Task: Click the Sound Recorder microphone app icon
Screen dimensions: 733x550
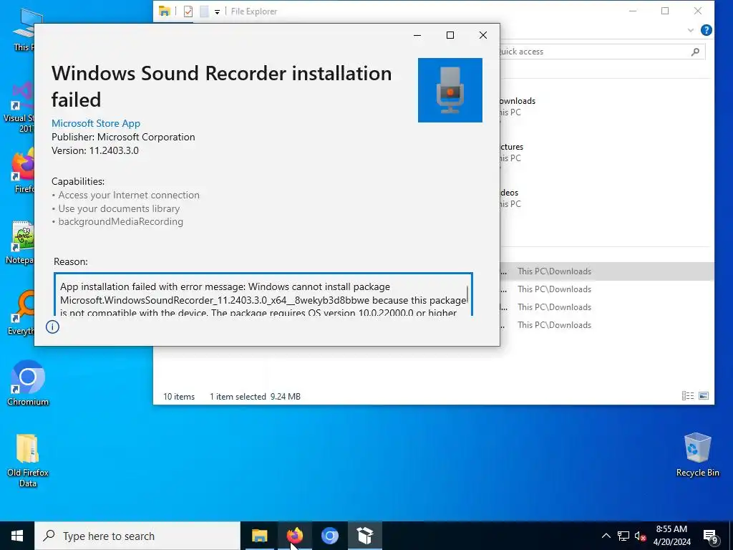Action: [x=450, y=90]
